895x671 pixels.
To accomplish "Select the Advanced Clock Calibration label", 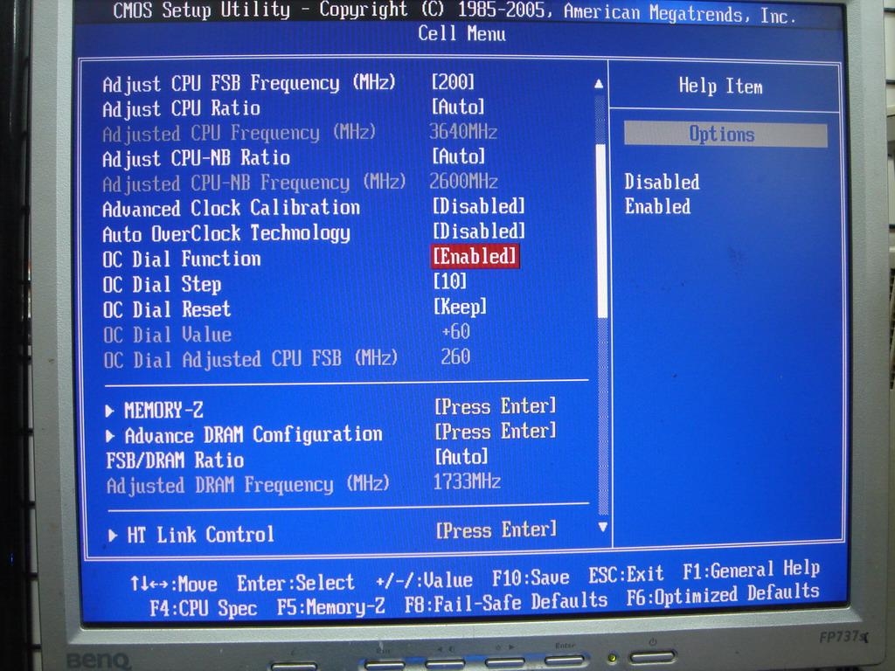I will [x=231, y=208].
